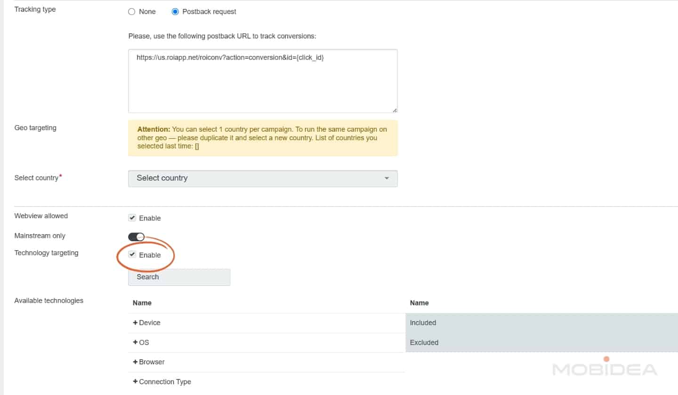Click the yellow Attention notice box
Image resolution: width=678 pixels, height=395 pixels.
263,138
